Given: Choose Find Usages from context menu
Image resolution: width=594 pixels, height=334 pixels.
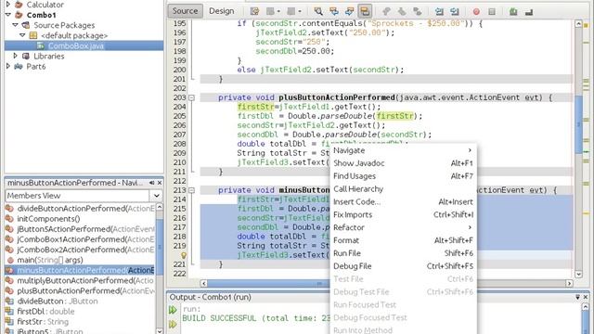Looking at the screenshot, I should (x=403, y=176).
